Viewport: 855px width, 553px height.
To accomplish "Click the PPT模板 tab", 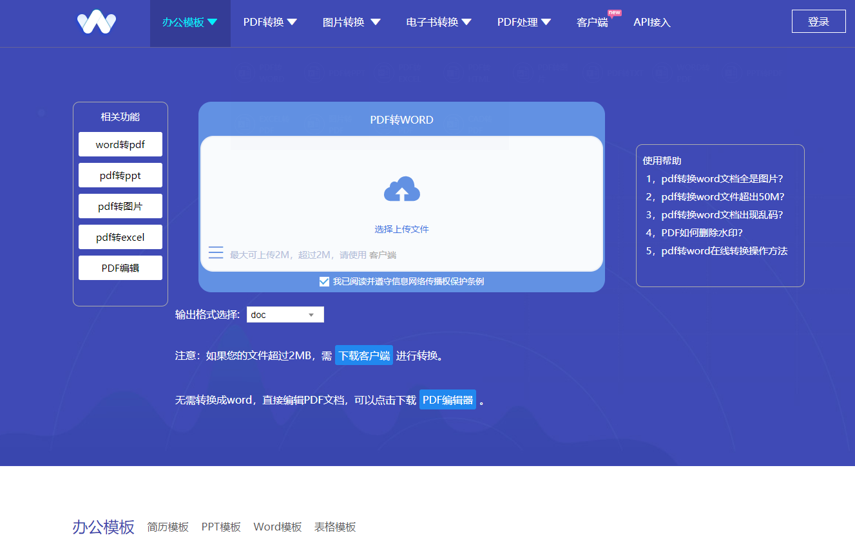I will [221, 527].
